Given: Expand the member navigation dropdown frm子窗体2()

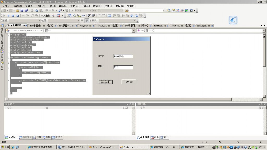Looking at the screenshot, I should tap(264, 31).
